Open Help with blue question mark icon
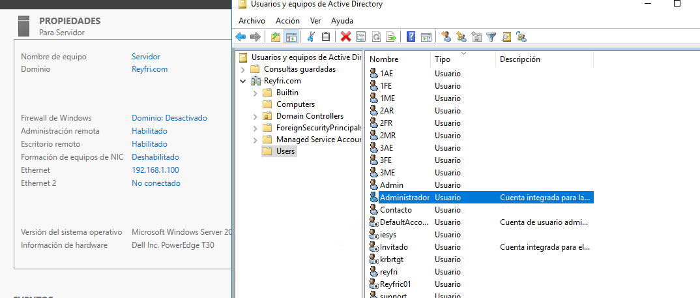This screenshot has height=298, width=700. (411, 37)
